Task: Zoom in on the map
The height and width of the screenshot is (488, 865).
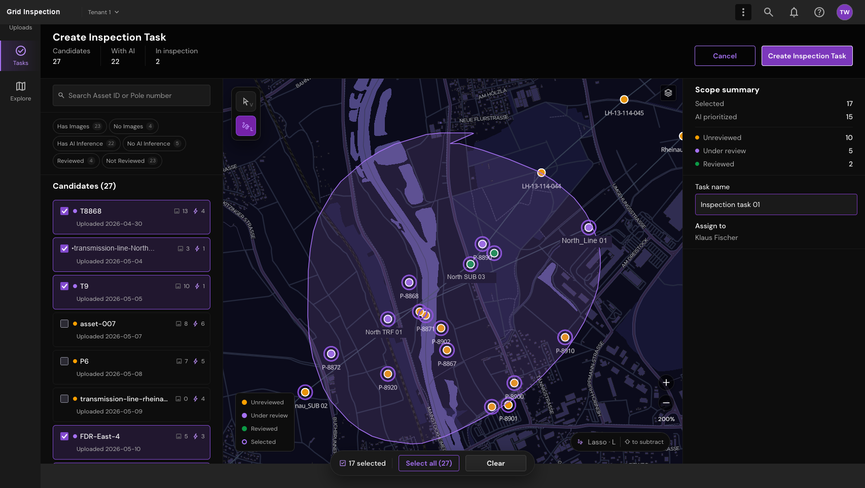Action: coord(666,382)
